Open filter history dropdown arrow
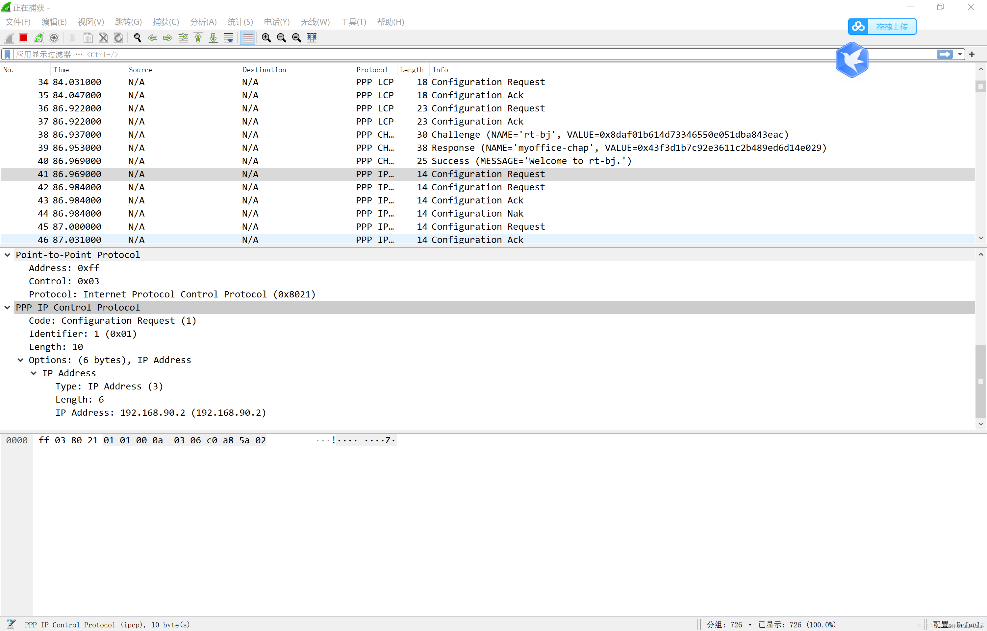987x631 pixels. tap(960, 54)
